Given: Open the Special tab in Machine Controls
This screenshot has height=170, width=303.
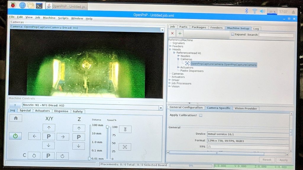Looking at the screenshot, I should tap(25, 110).
